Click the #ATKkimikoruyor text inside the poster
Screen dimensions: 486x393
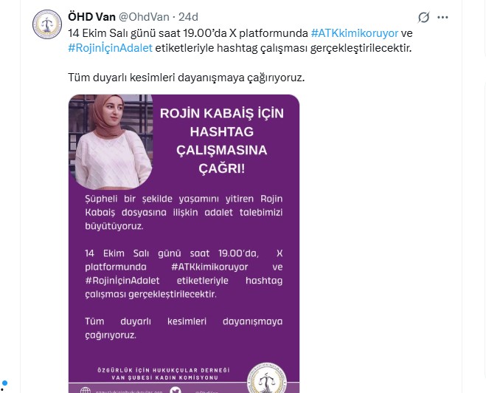coord(209,267)
